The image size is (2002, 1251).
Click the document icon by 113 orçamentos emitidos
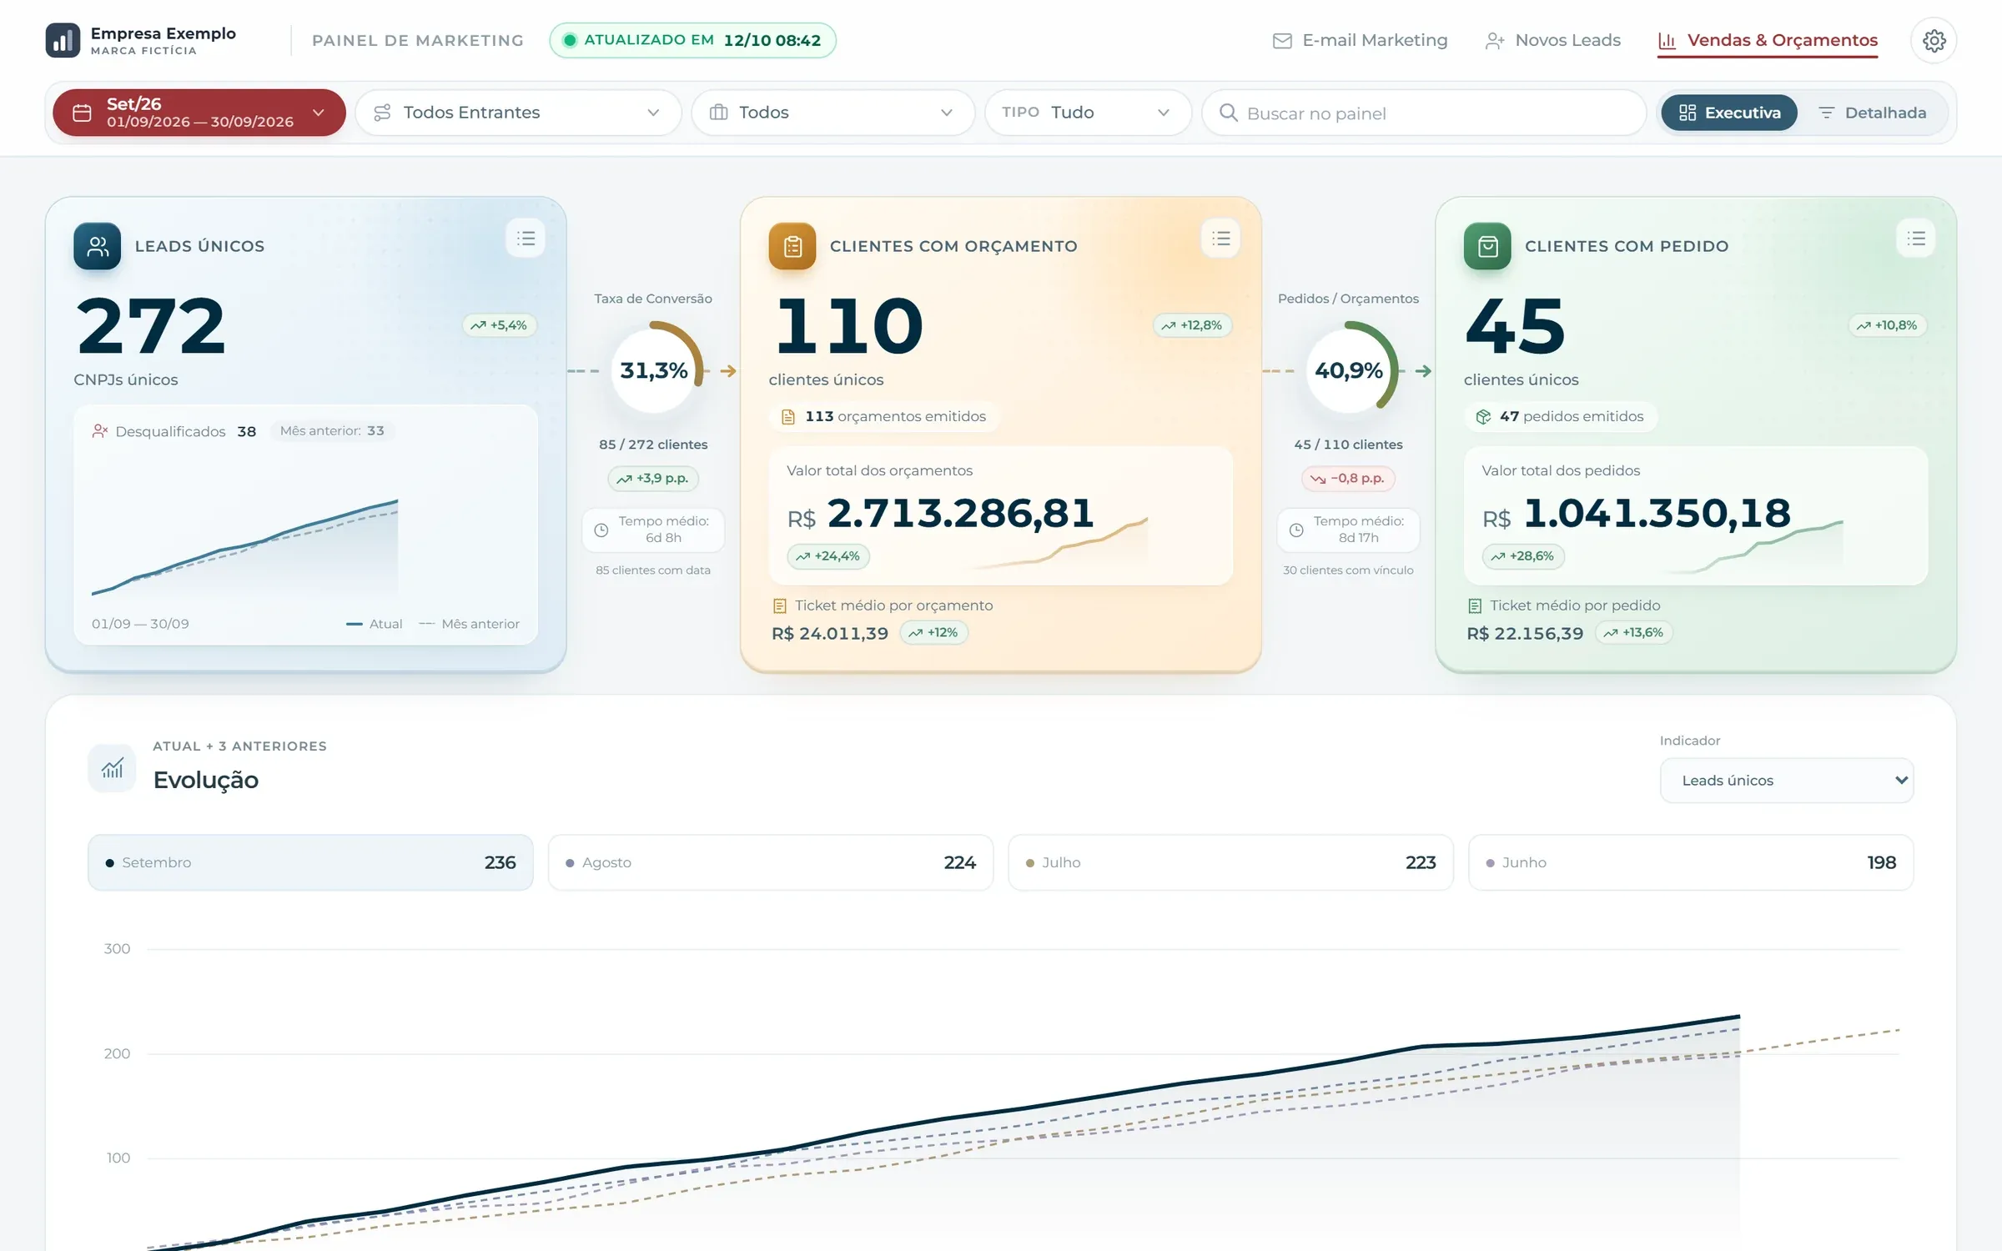tap(787, 417)
